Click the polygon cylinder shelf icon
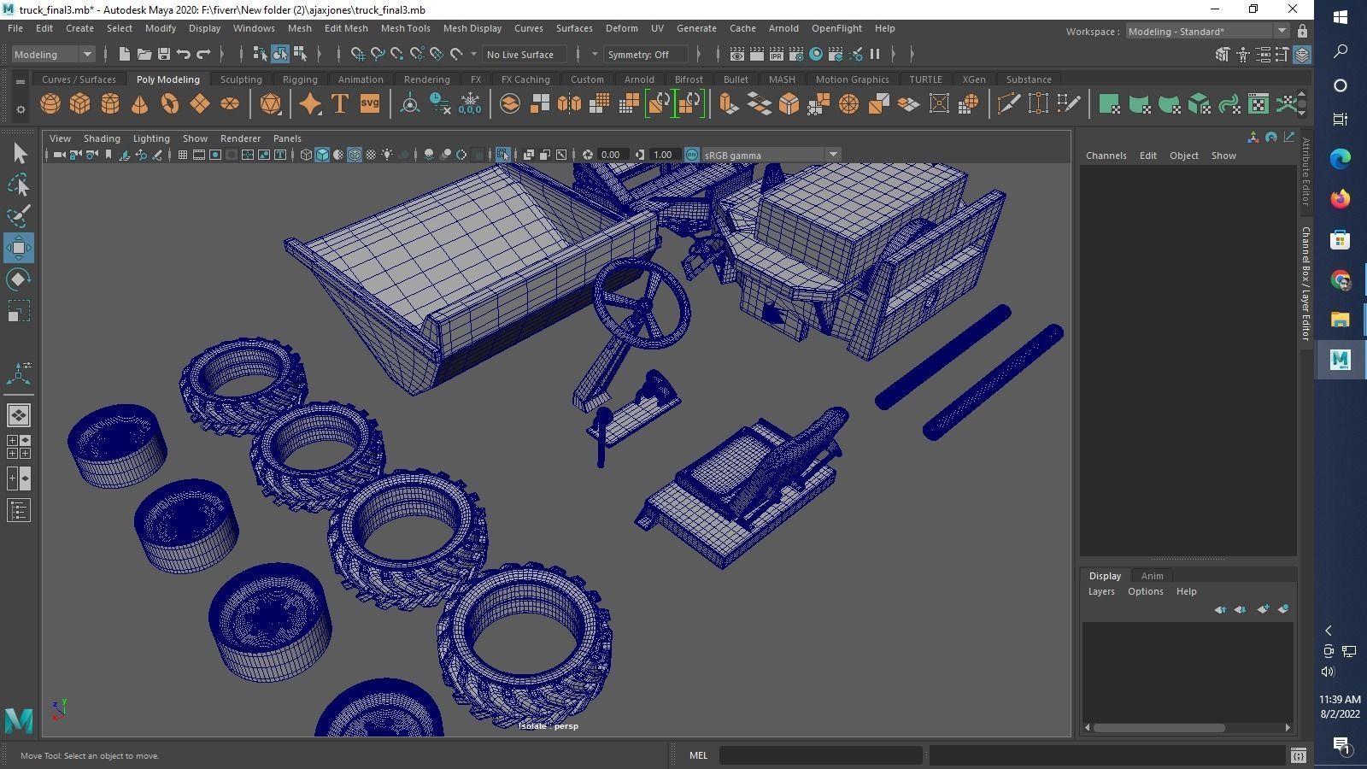 pyautogui.click(x=110, y=104)
